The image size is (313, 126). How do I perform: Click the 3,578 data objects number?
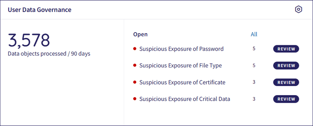29,40
